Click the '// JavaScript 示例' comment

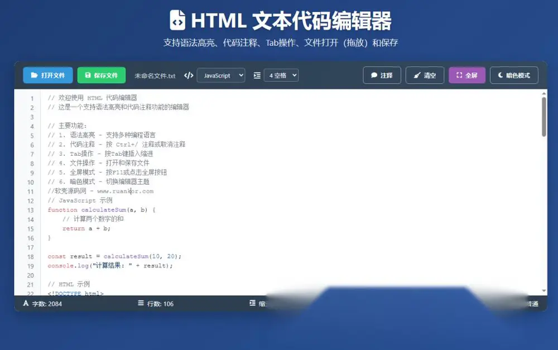[80, 200]
